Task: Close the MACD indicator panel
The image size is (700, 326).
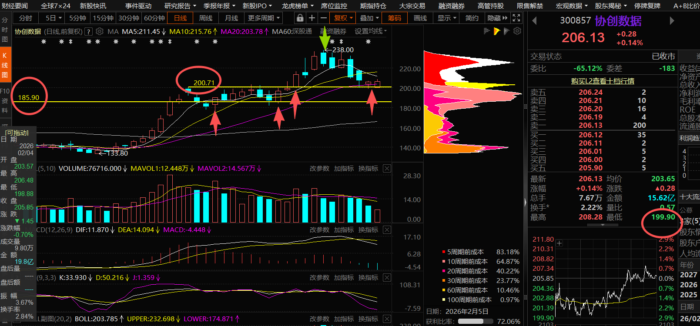Action: (x=387, y=230)
